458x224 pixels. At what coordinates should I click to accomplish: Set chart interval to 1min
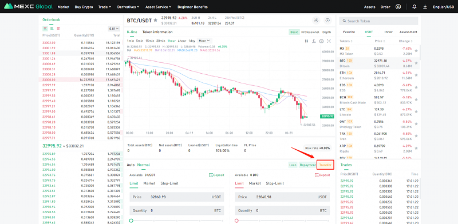click(x=131, y=41)
